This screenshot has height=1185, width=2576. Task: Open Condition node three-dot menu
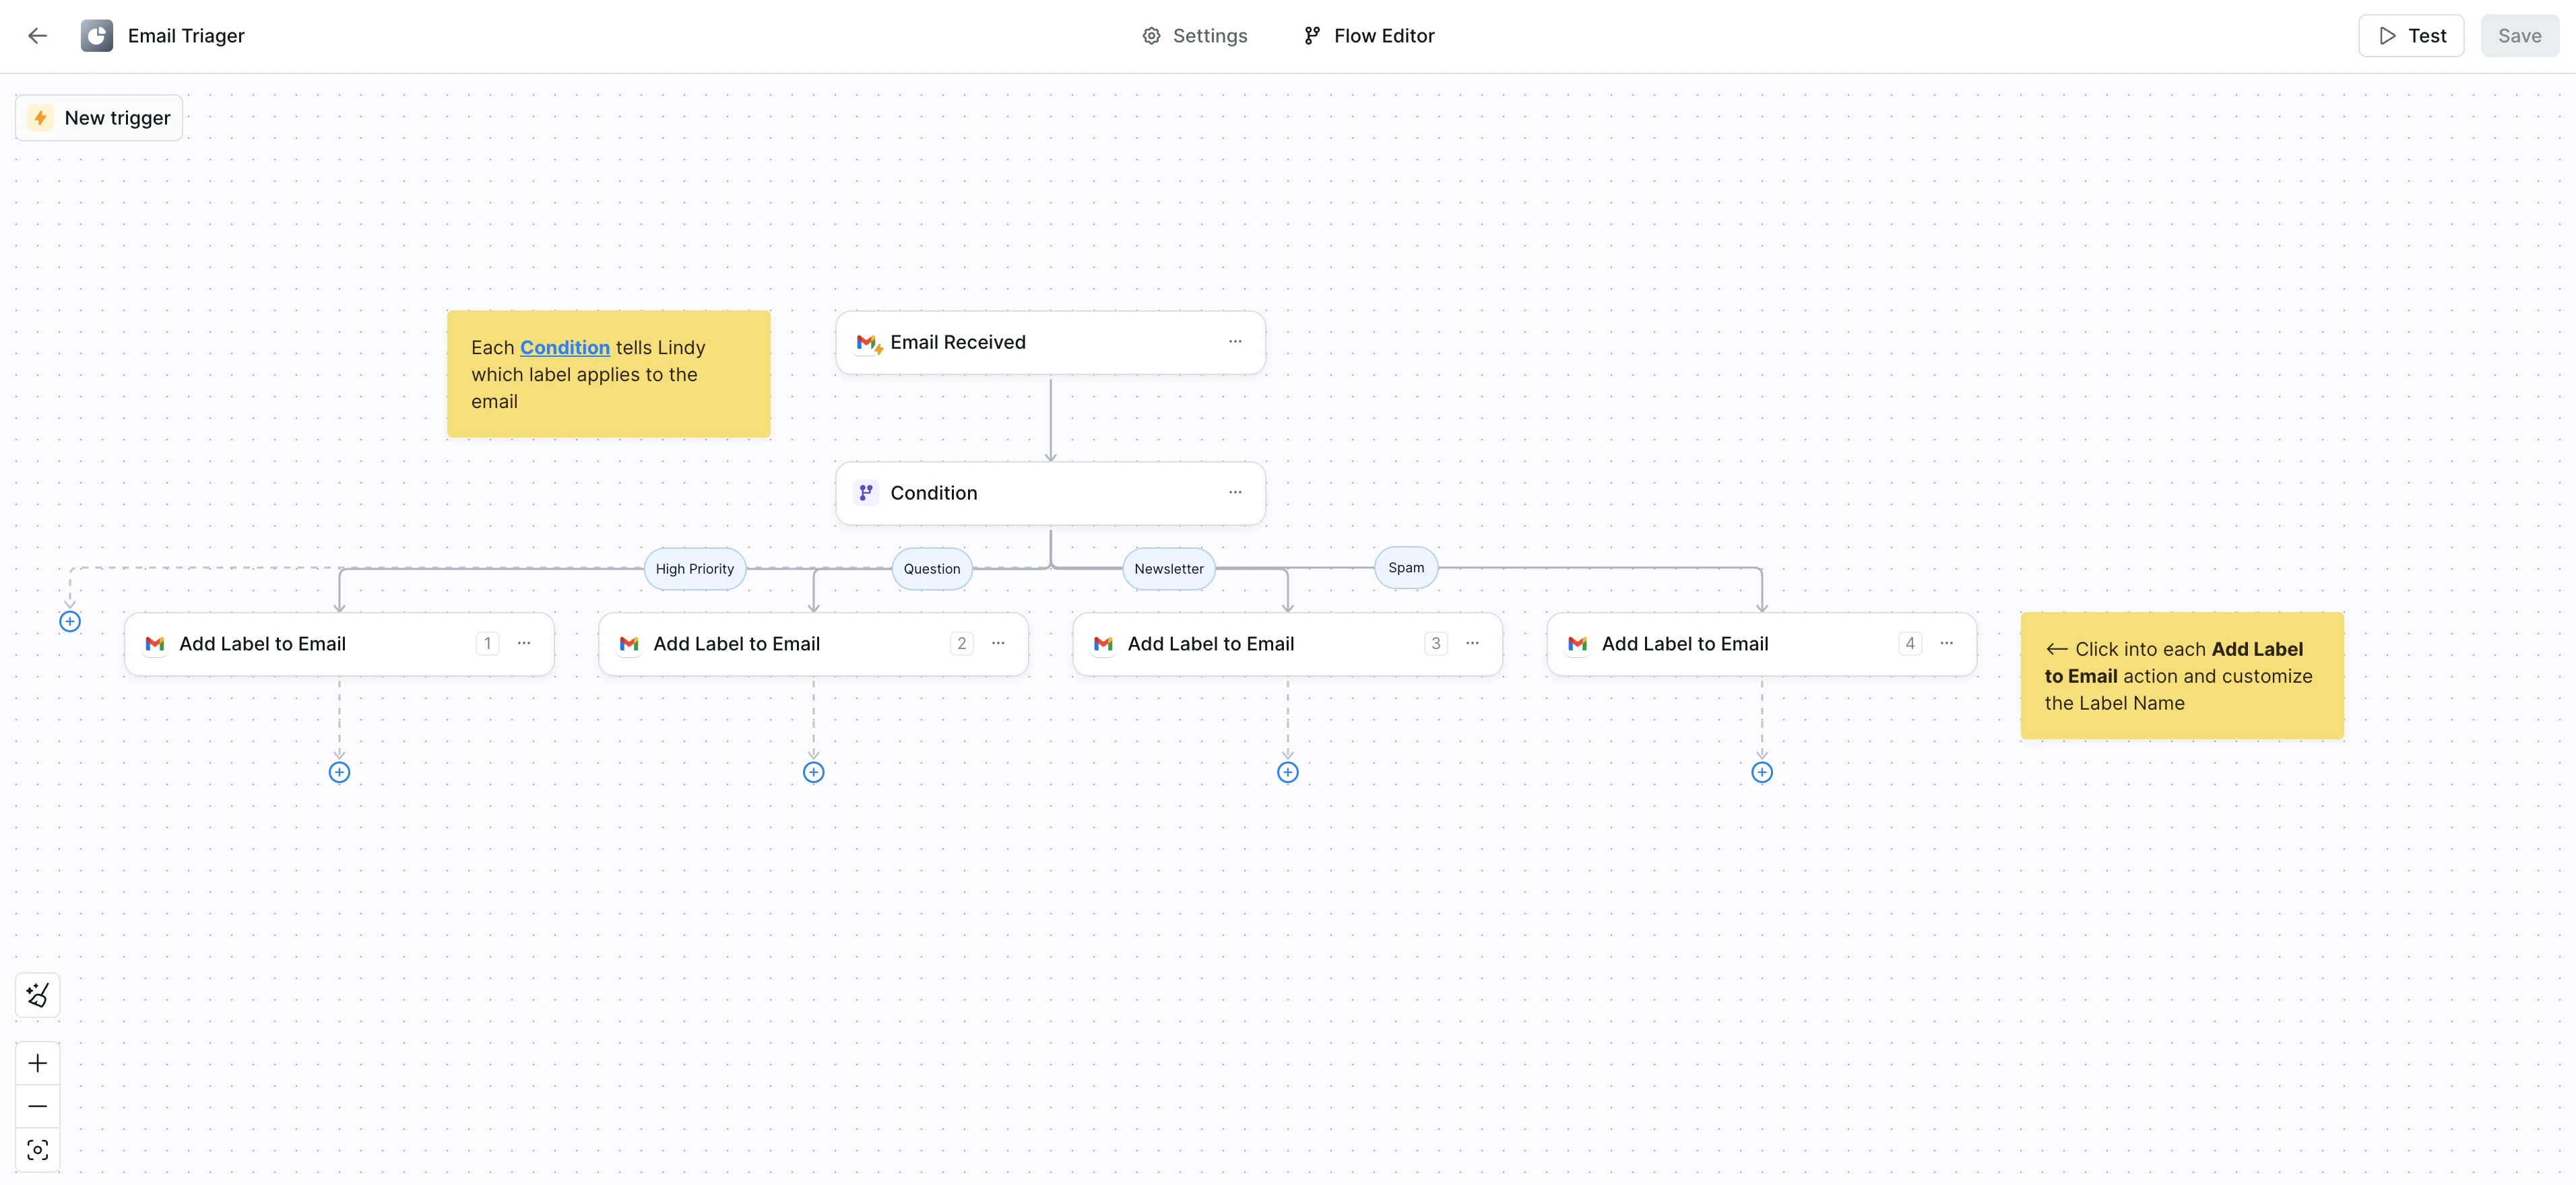click(1235, 493)
